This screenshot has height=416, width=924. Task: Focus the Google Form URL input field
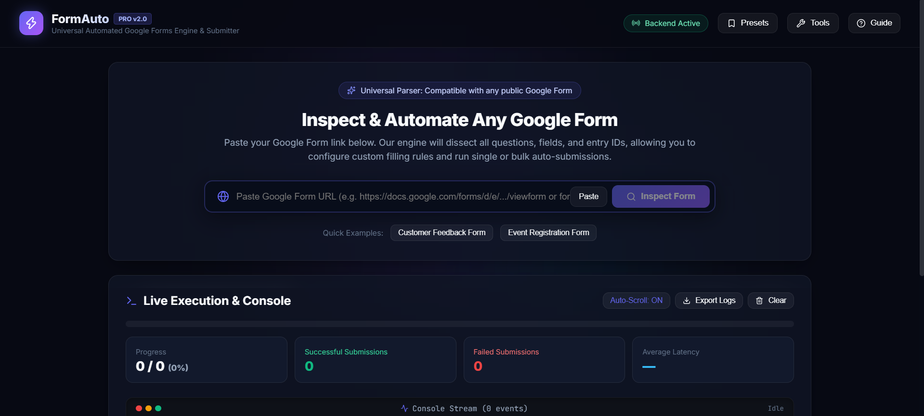pos(403,196)
